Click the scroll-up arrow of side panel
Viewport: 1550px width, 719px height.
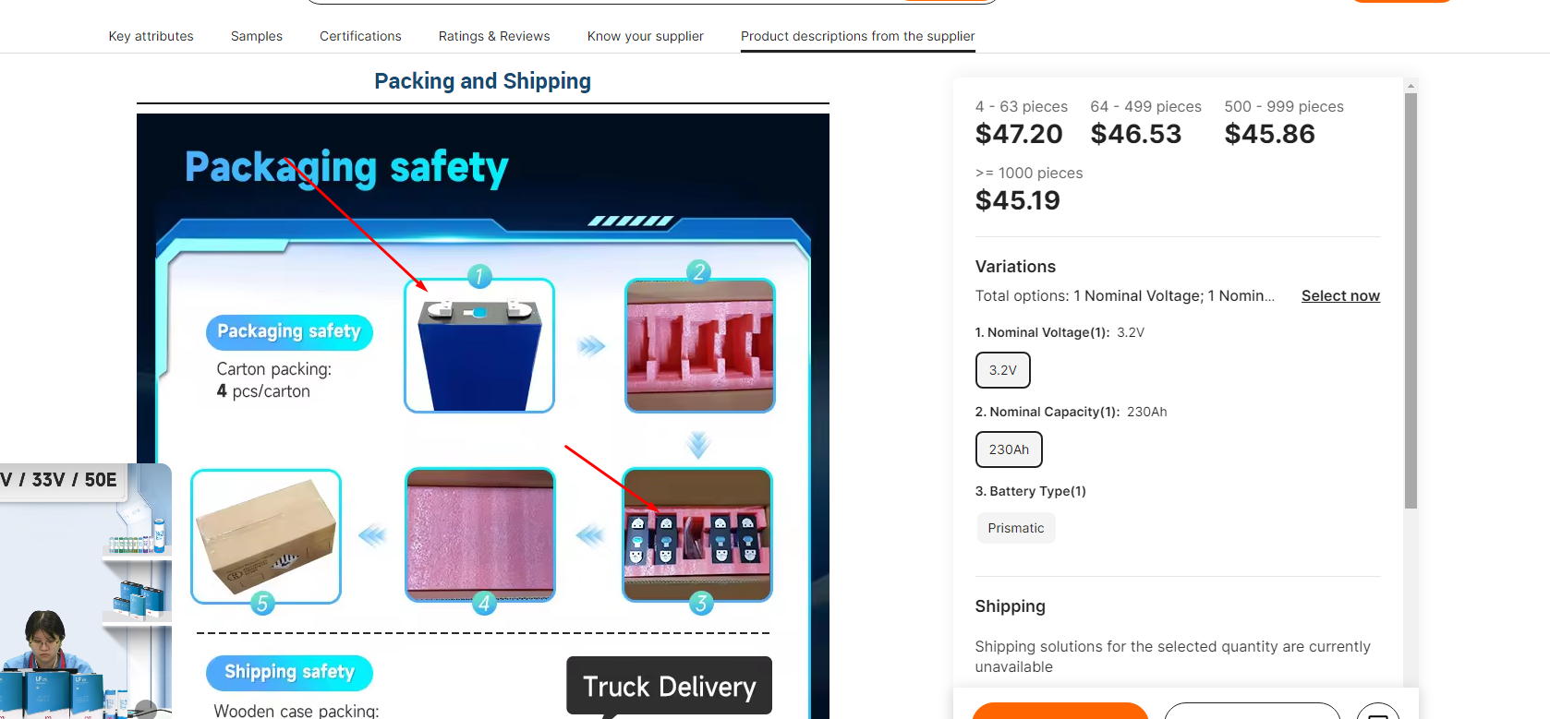point(1411,86)
